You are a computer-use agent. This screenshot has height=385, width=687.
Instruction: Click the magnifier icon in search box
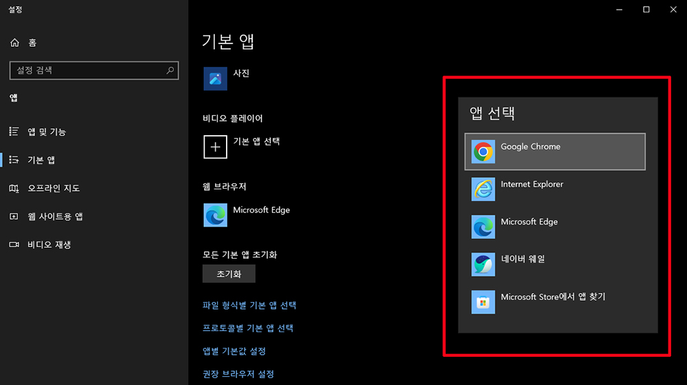tap(170, 70)
